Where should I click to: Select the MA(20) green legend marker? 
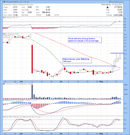[x=4, y=36]
